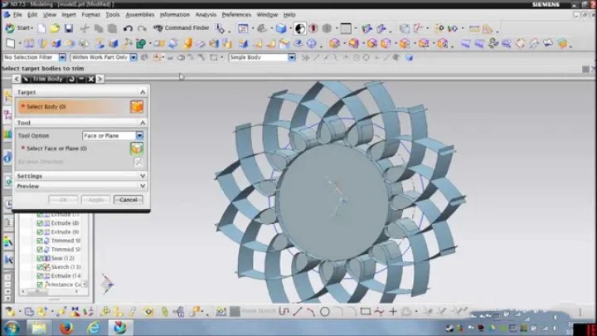Open the Windows Start orb
597x336 pixels.
(12, 327)
